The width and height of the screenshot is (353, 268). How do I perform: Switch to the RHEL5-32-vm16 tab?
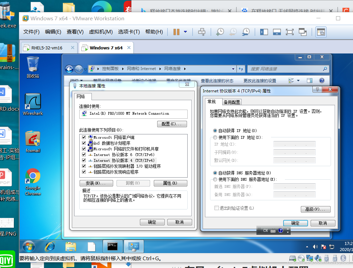[47, 48]
